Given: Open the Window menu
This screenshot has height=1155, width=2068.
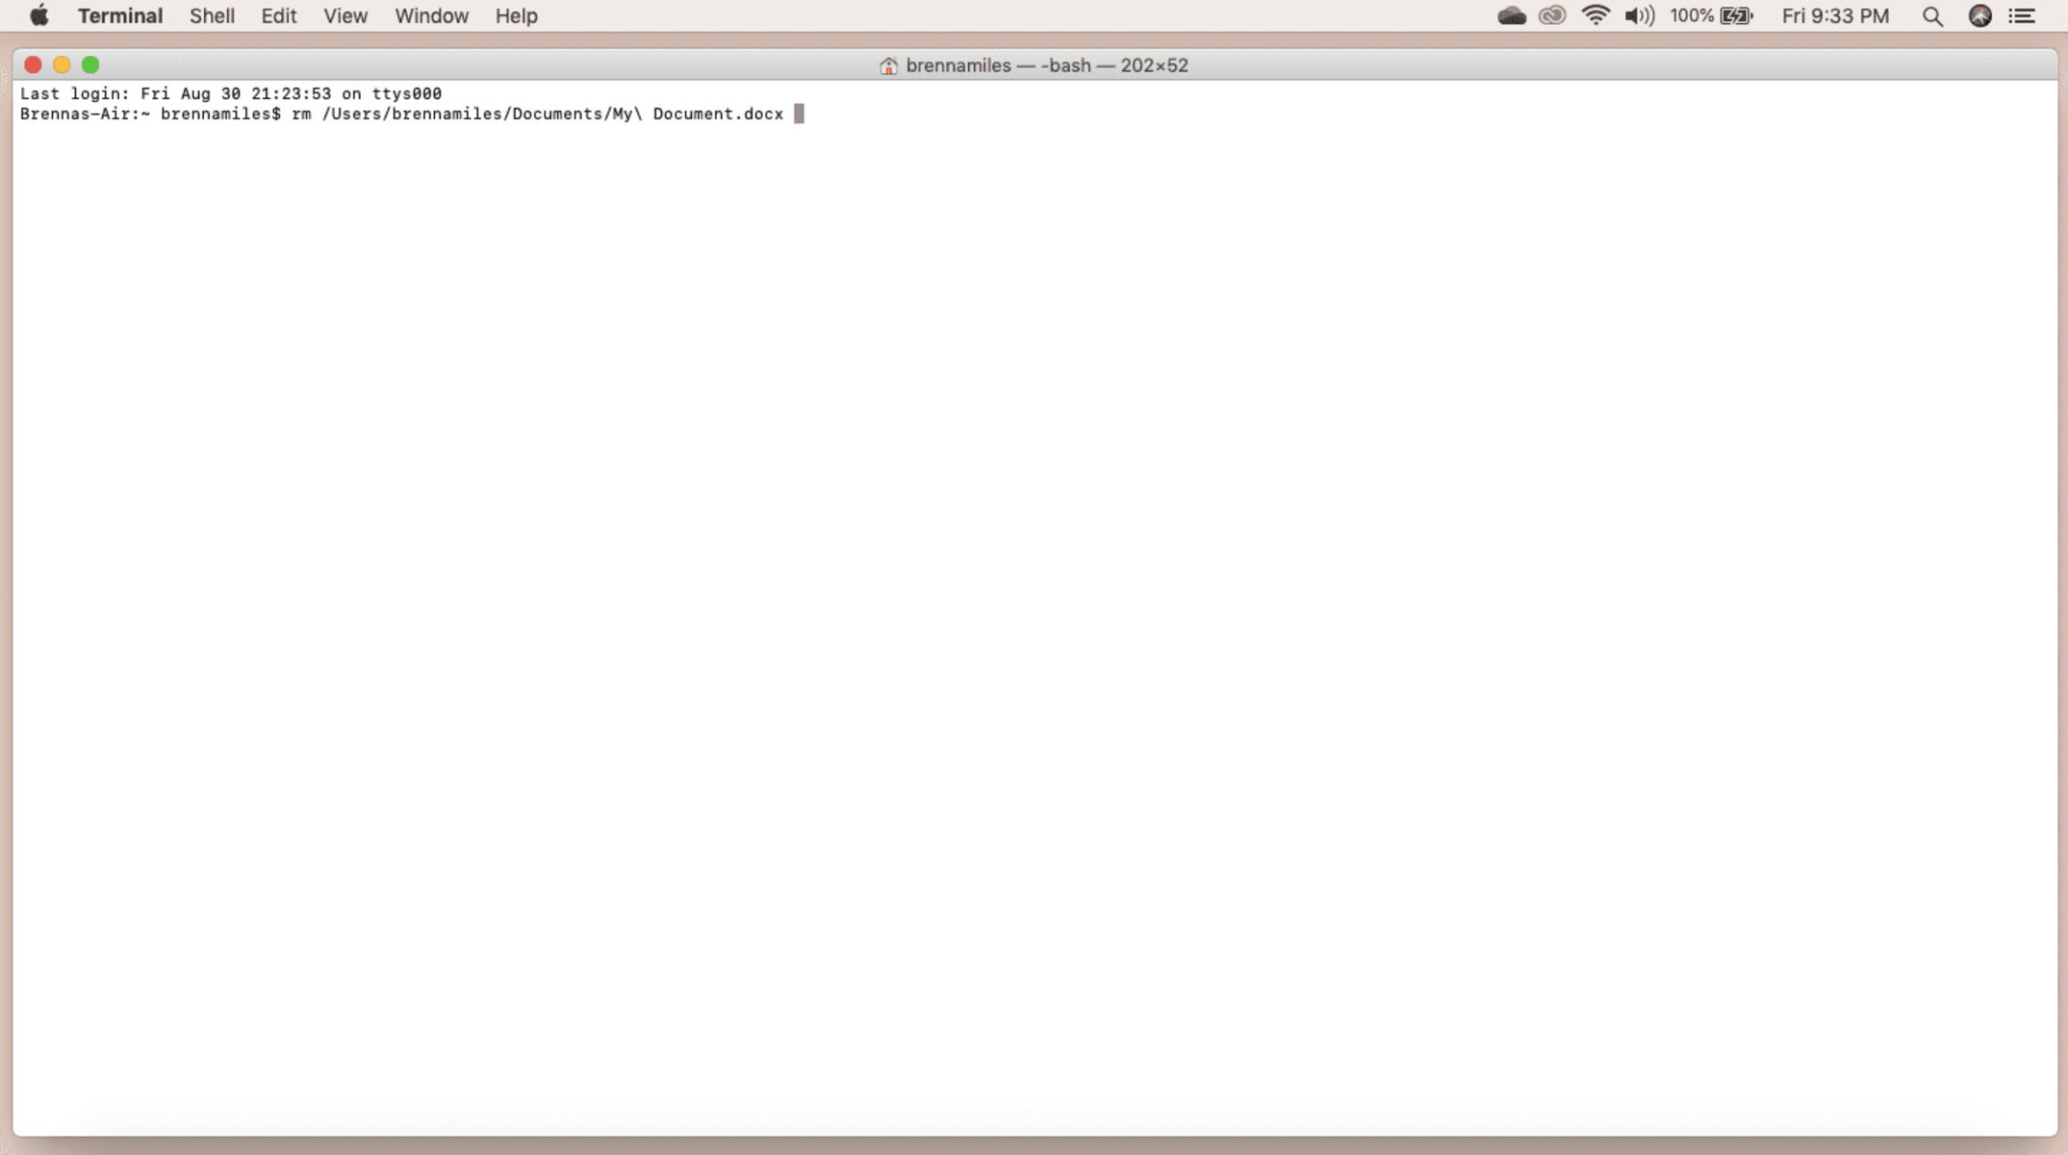Looking at the screenshot, I should [430, 15].
